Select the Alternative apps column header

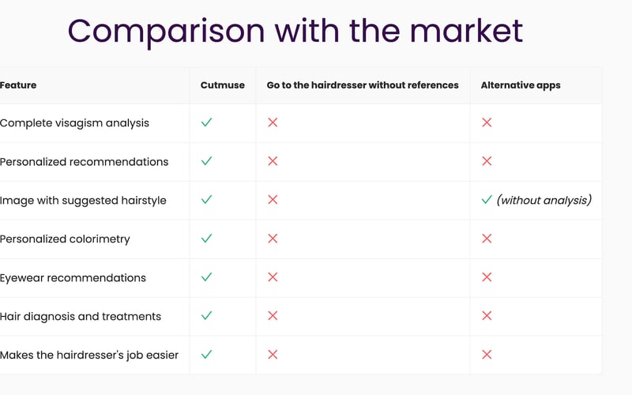521,85
